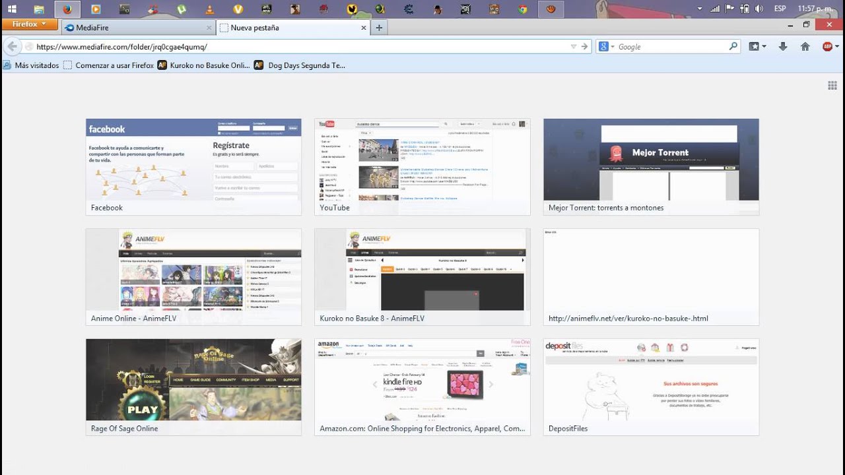Image resolution: width=845 pixels, height=475 pixels.
Task: Open the Google search engine dropdown
Action: 606,47
